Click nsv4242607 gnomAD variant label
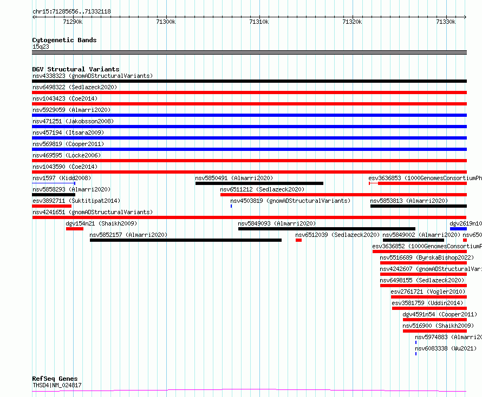The width and height of the screenshot is (482, 397). 431,269
